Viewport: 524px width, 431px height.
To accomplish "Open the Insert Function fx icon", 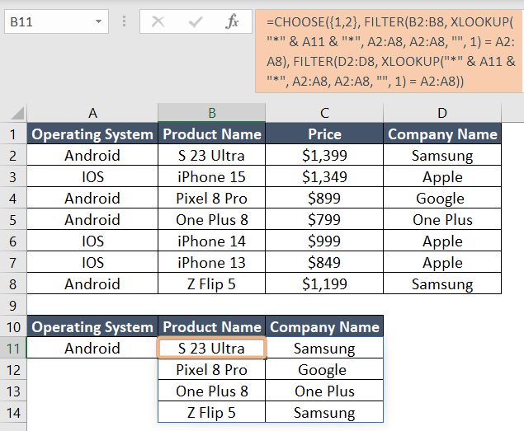I will [232, 21].
